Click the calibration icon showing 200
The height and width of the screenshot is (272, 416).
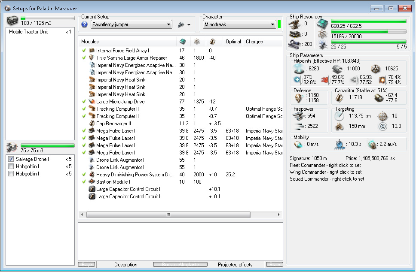(x=295, y=44)
